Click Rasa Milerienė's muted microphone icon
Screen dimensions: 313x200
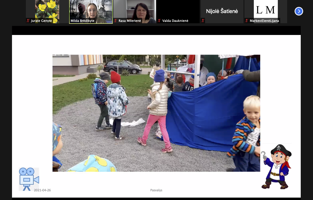pos(115,21)
